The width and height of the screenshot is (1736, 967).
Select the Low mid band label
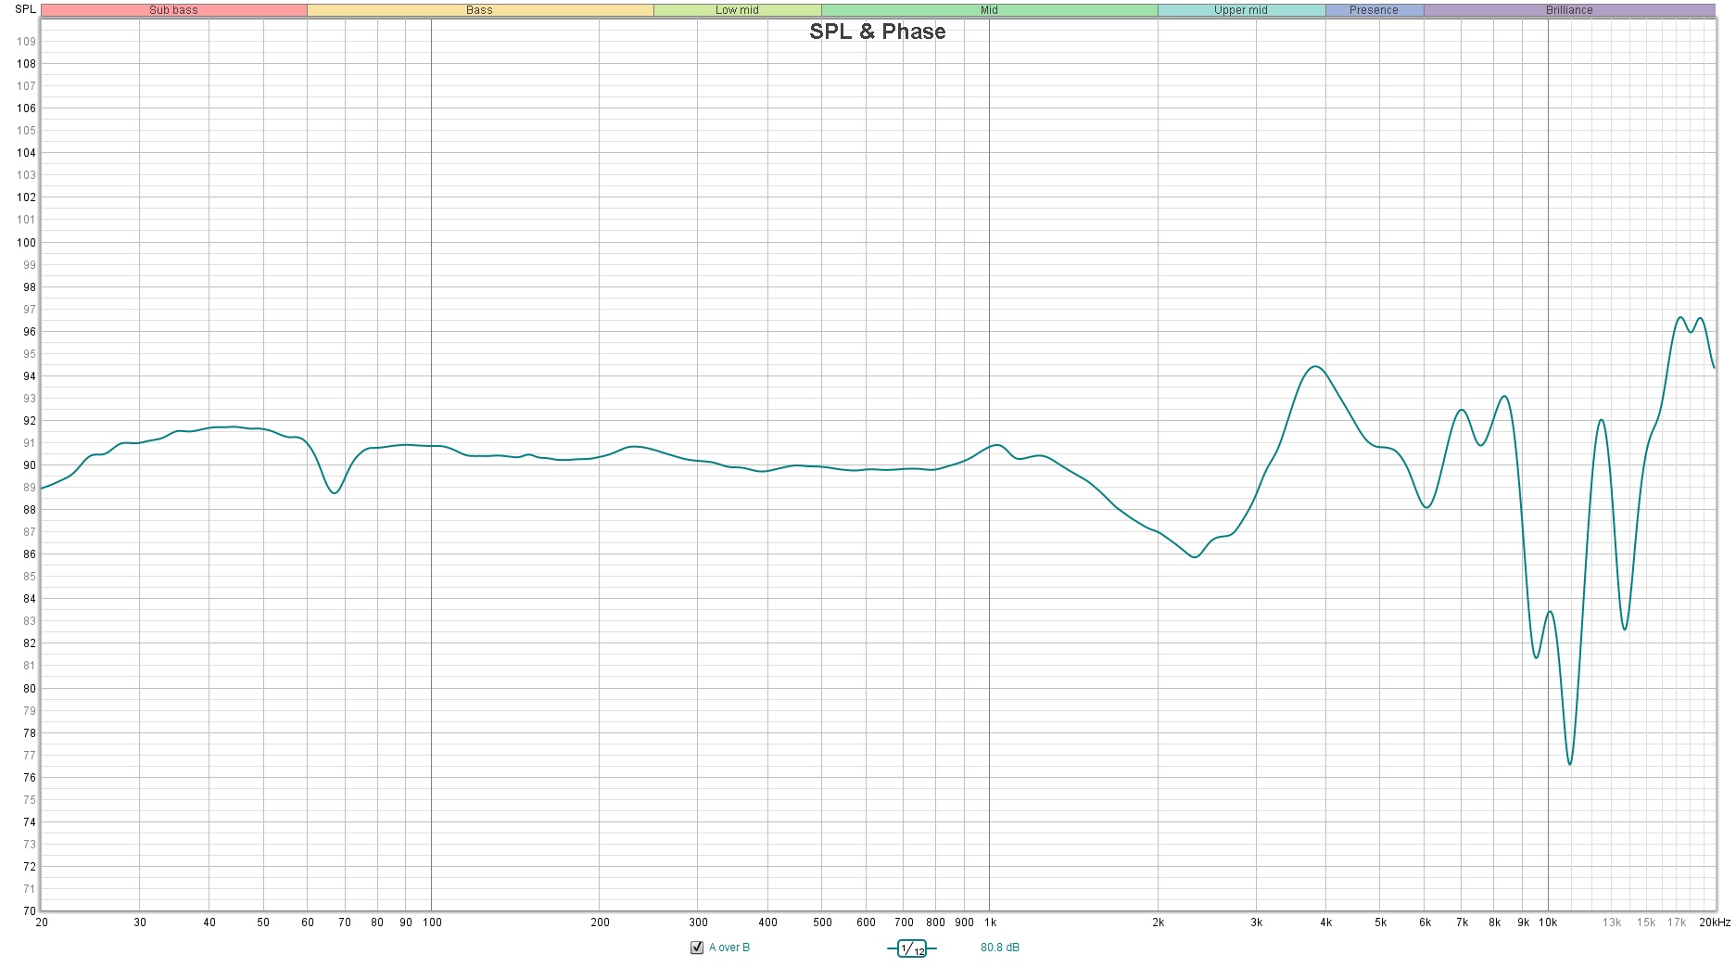(738, 10)
